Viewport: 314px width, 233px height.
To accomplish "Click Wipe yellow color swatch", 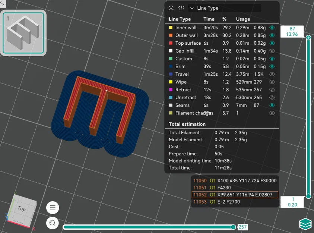I will pos(171,82).
